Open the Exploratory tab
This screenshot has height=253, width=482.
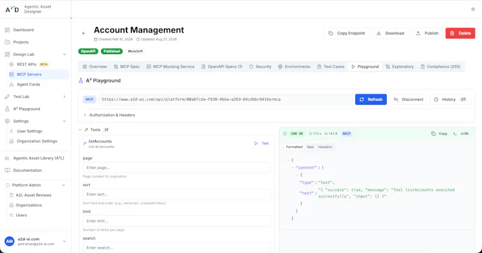[399, 67]
